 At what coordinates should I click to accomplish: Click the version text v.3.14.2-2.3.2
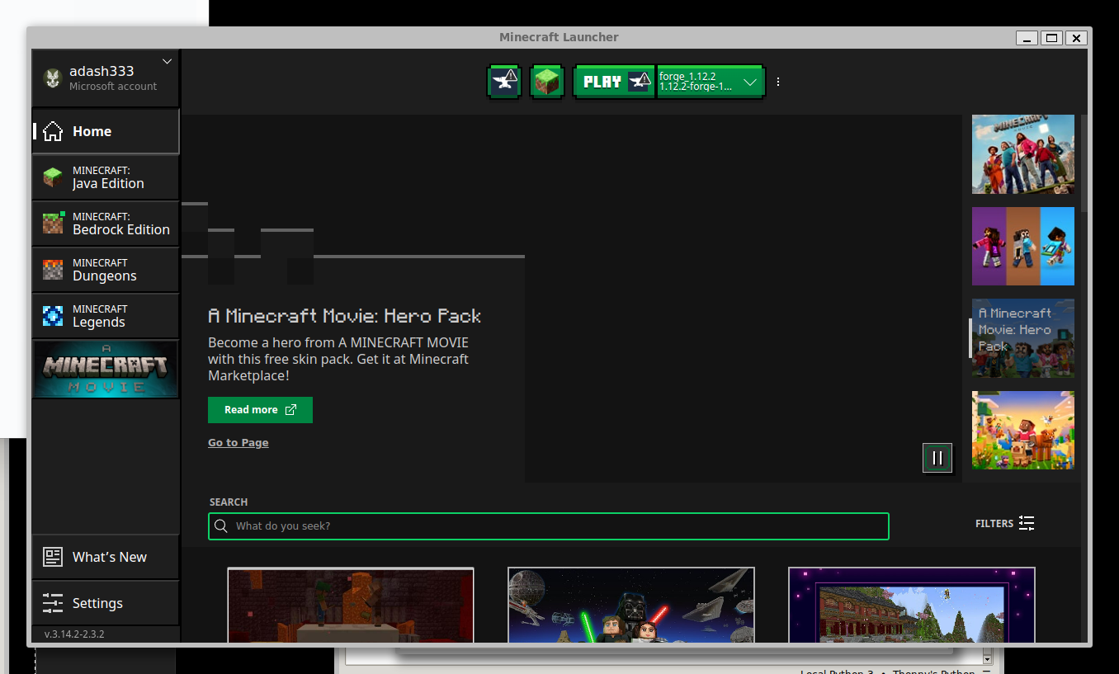pyautogui.click(x=74, y=634)
